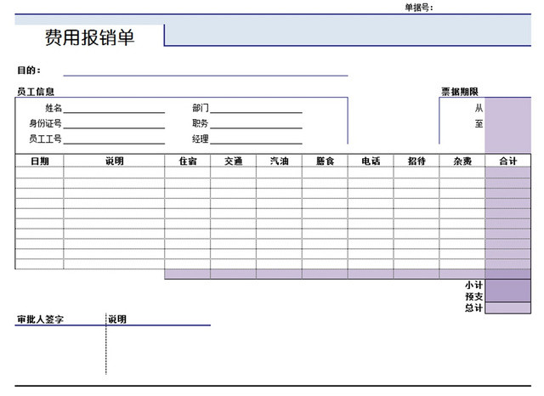Select the 小计 value cell
544x396 pixels.
507,285
